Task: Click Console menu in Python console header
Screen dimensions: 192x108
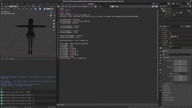Action: (x=11, y=59)
